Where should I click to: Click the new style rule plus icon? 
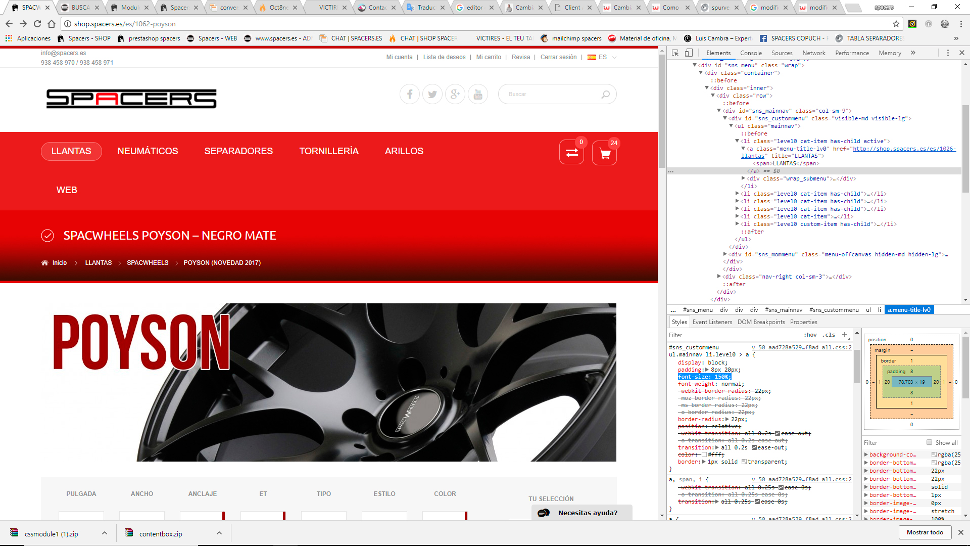click(x=845, y=335)
